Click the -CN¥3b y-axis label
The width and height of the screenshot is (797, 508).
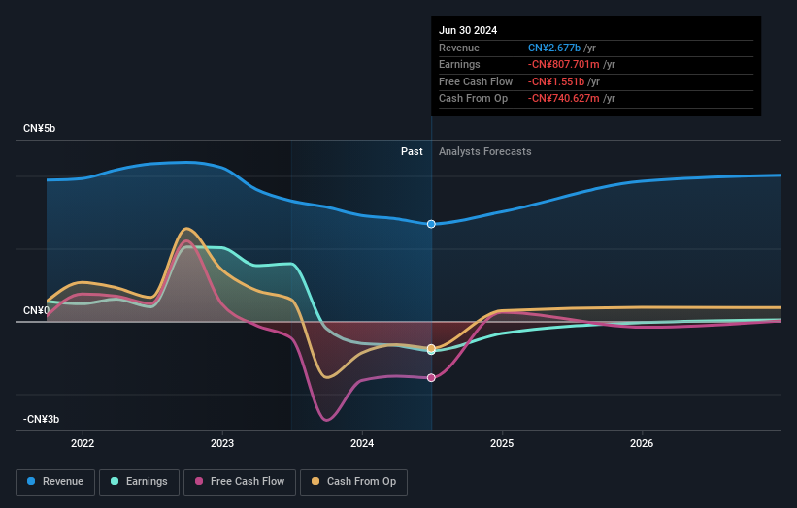[x=41, y=419]
